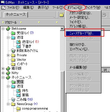Open the 削除済みアイテム recycle bin icon
Viewport: 110px width, 112px height.
[x=13, y=51]
